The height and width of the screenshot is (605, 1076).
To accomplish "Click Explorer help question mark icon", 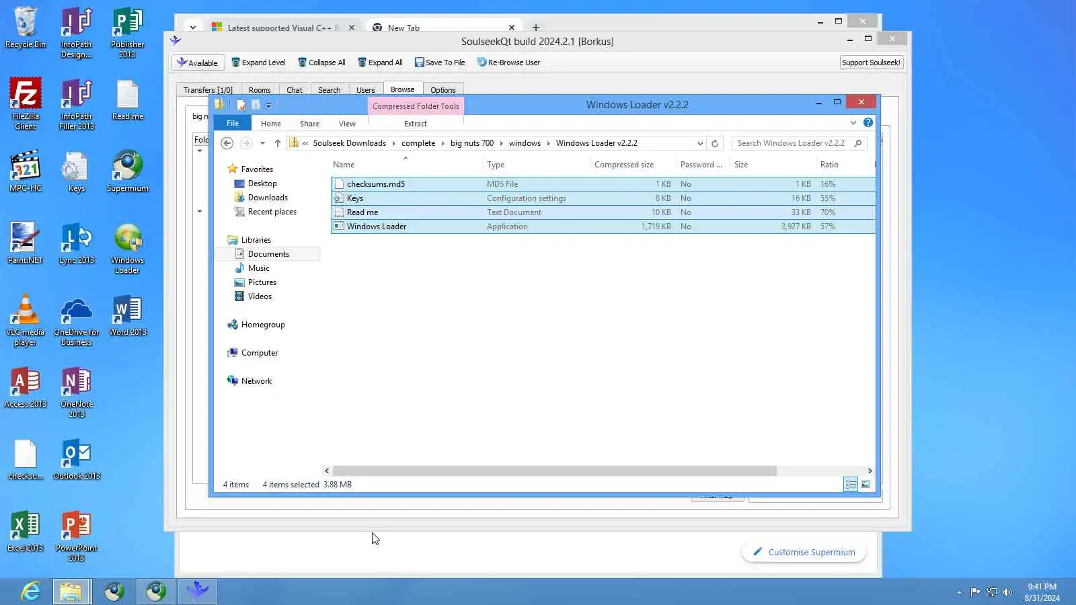I will 868,122.
